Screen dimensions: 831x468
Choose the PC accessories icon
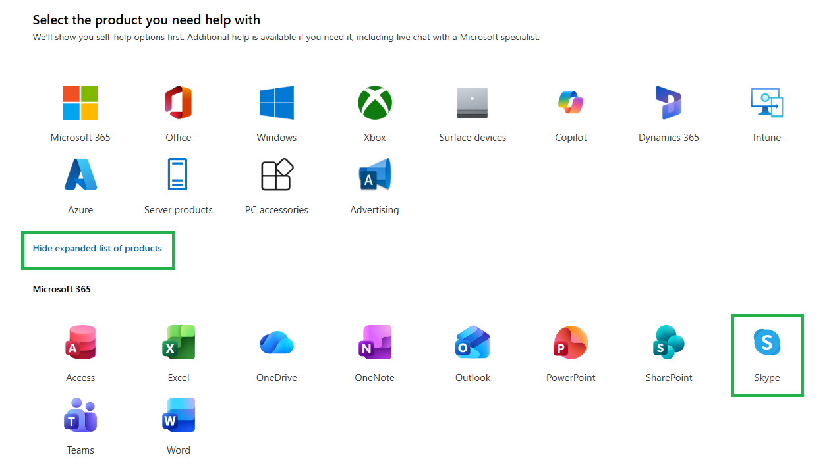pos(277,174)
